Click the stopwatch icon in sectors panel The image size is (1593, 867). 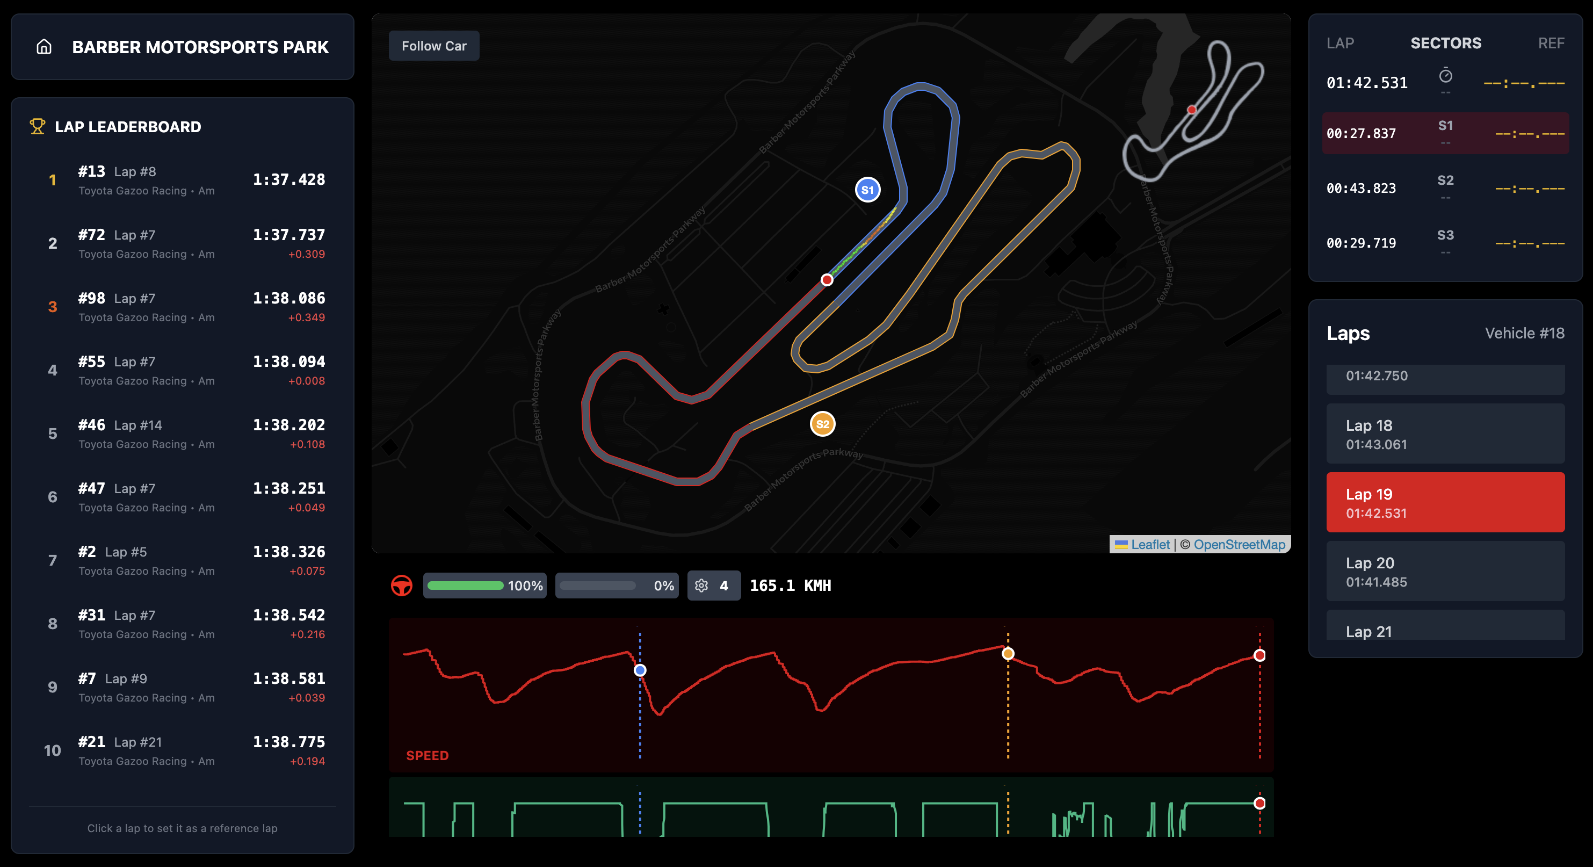(x=1445, y=75)
